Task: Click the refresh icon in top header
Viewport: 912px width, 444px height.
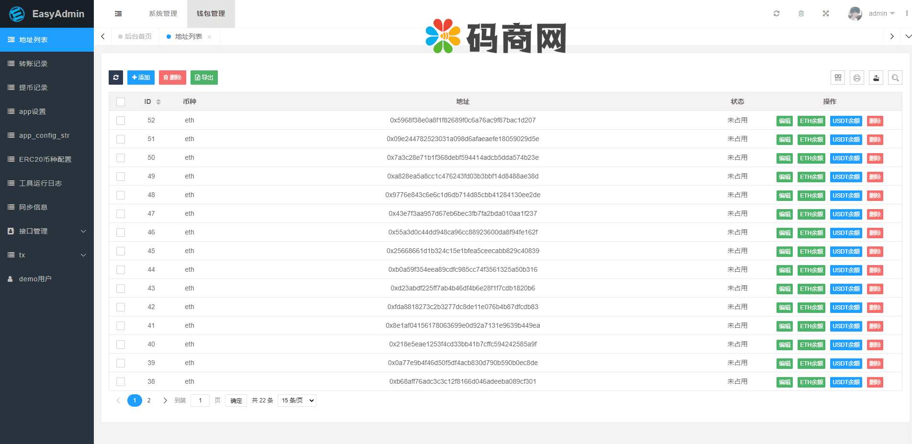Action: (x=777, y=13)
